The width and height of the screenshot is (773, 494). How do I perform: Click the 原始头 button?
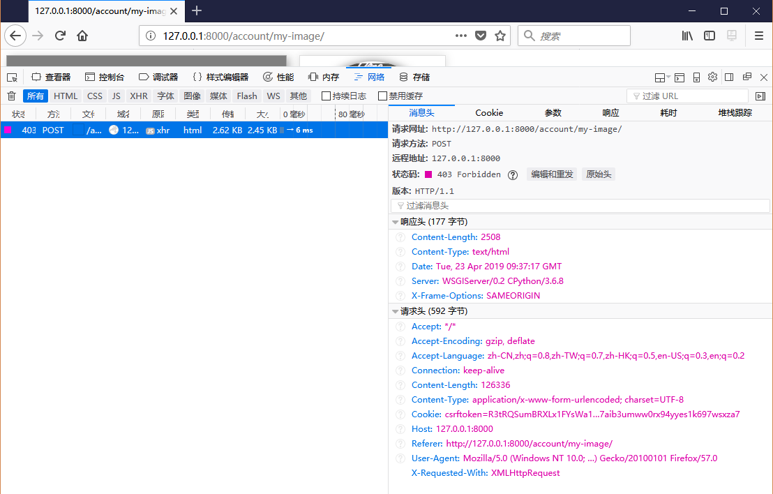coord(599,174)
